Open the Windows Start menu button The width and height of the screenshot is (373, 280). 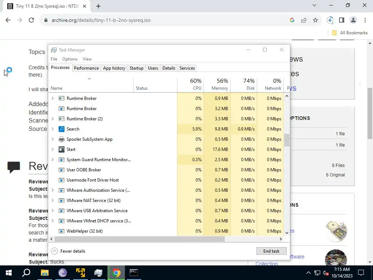tap(9, 273)
